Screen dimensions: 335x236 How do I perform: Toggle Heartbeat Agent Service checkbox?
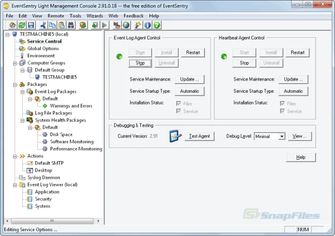(x=283, y=111)
